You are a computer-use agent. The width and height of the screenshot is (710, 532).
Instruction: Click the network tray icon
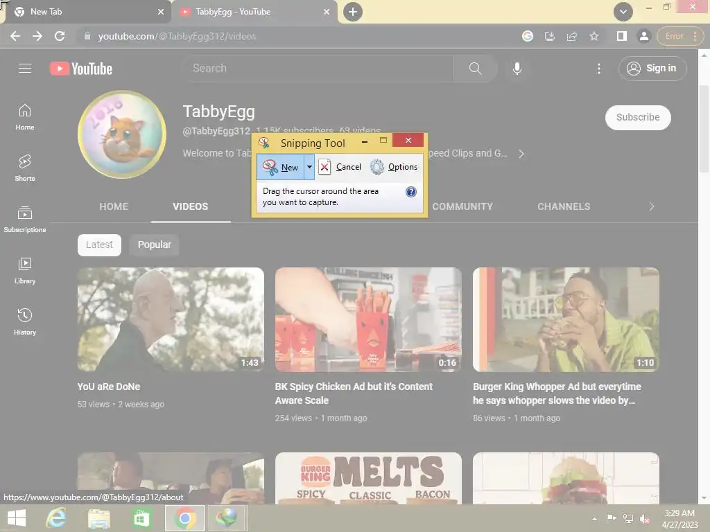(x=628, y=519)
